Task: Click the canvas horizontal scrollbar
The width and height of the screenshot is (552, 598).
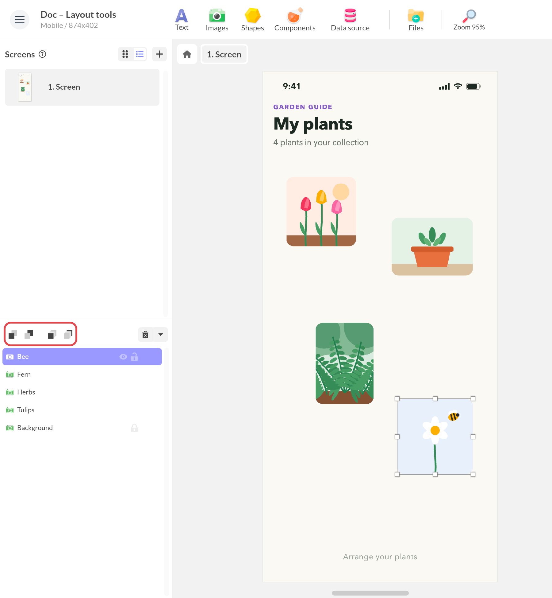Action: point(370,593)
